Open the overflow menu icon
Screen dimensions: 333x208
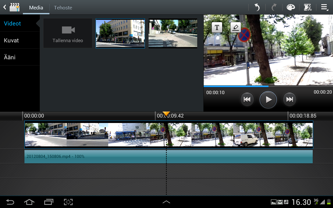tap(324, 7)
